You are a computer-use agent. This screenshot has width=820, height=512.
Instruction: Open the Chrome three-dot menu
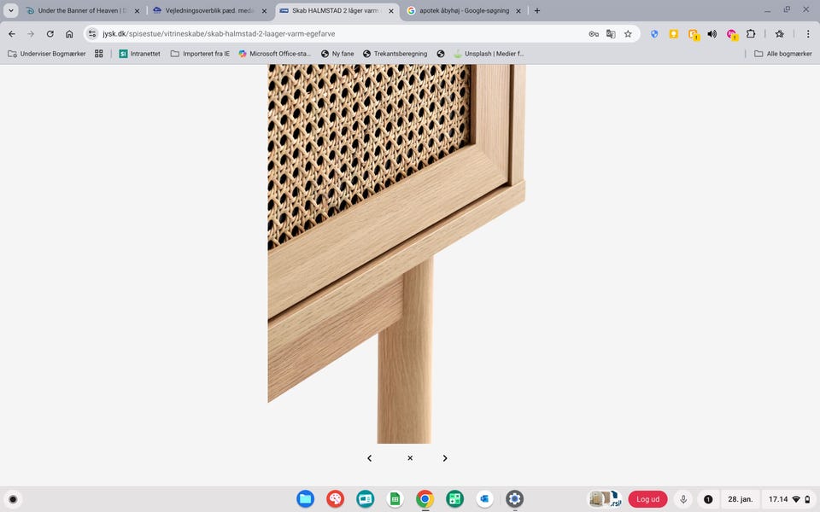tap(808, 34)
